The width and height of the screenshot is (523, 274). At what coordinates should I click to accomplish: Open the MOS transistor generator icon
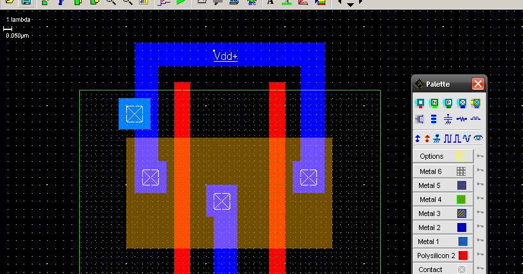420,119
